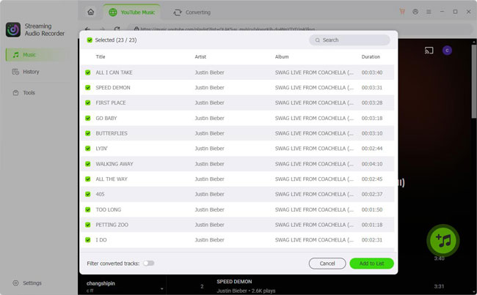Uncheck the 405 track checkbox
This screenshot has height=295, width=477.
pyautogui.click(x=88, y=194)
